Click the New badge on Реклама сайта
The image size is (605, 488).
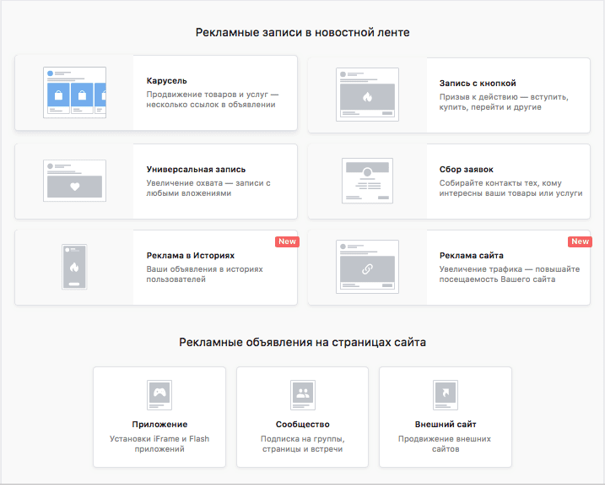[580, 241]
